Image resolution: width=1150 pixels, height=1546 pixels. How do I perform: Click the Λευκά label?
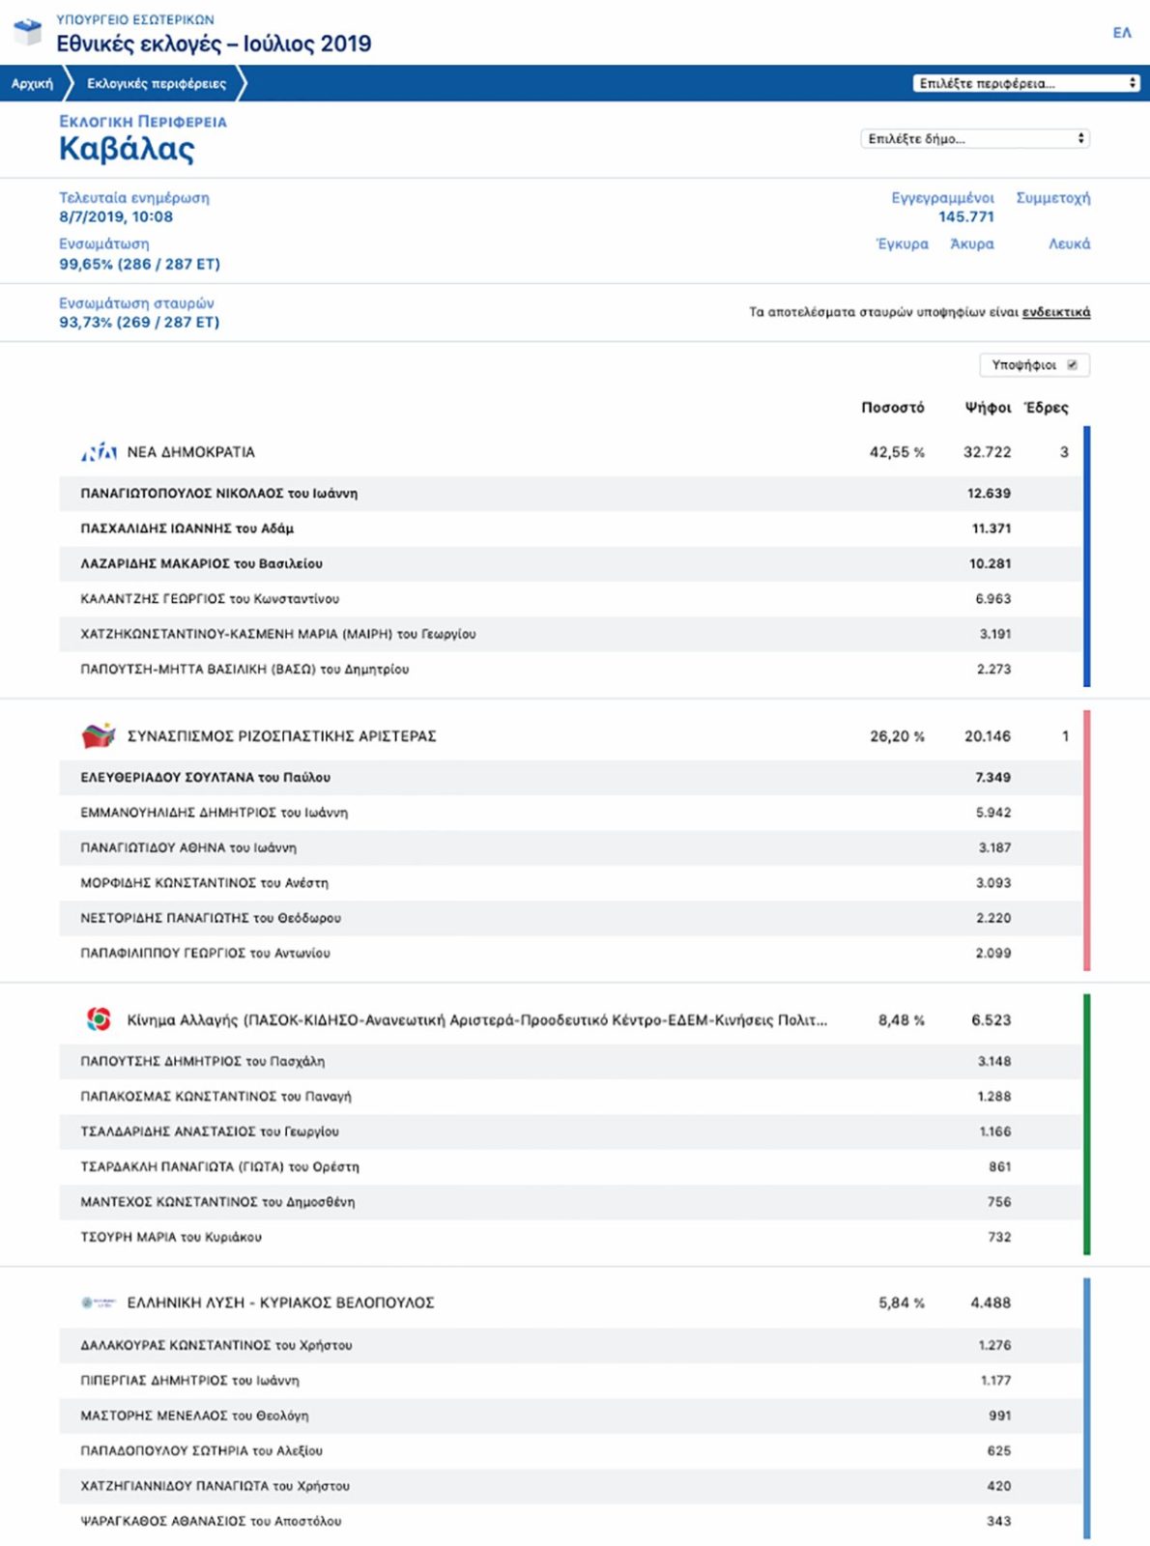pos(1070,243)
